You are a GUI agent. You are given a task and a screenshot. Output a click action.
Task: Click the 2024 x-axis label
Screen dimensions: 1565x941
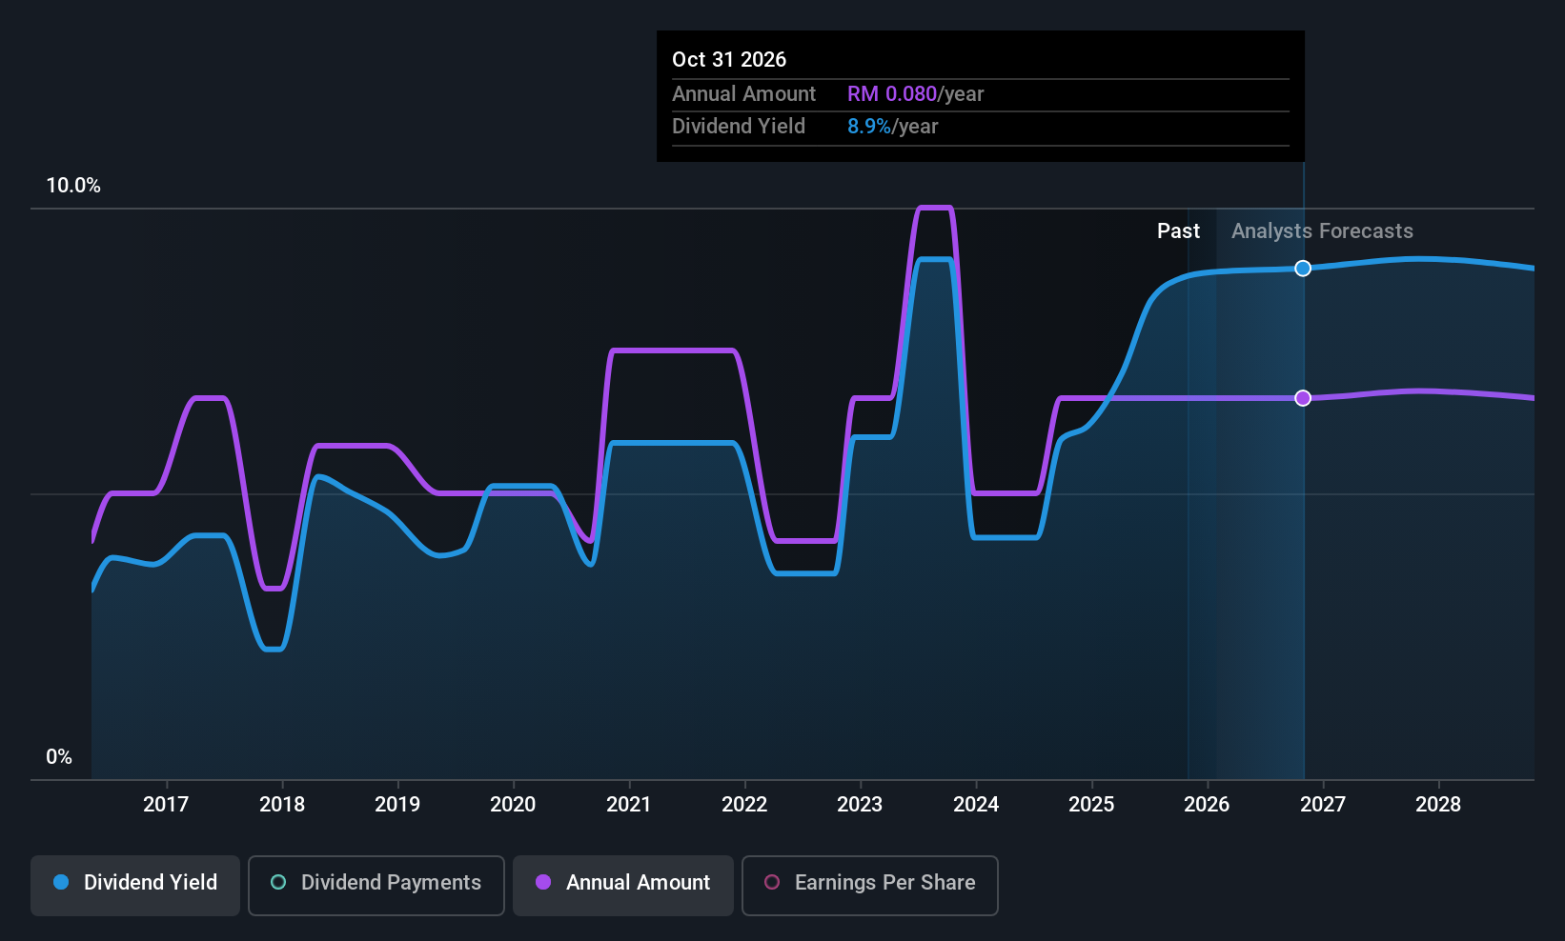coord(976,805)
